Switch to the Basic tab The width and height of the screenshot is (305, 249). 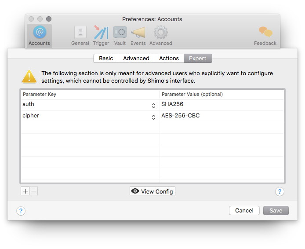pos(106,58)
